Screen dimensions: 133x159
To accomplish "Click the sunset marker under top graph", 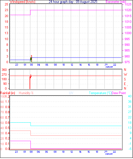I will [109, 67].
